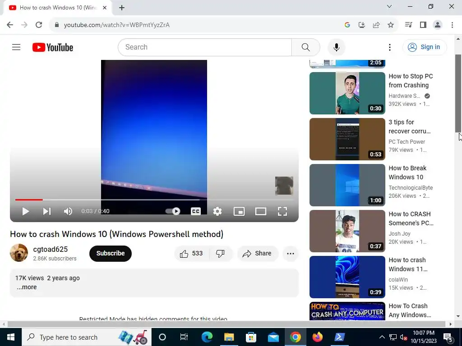Subscribe to cgtoad625

pos(111,253)
